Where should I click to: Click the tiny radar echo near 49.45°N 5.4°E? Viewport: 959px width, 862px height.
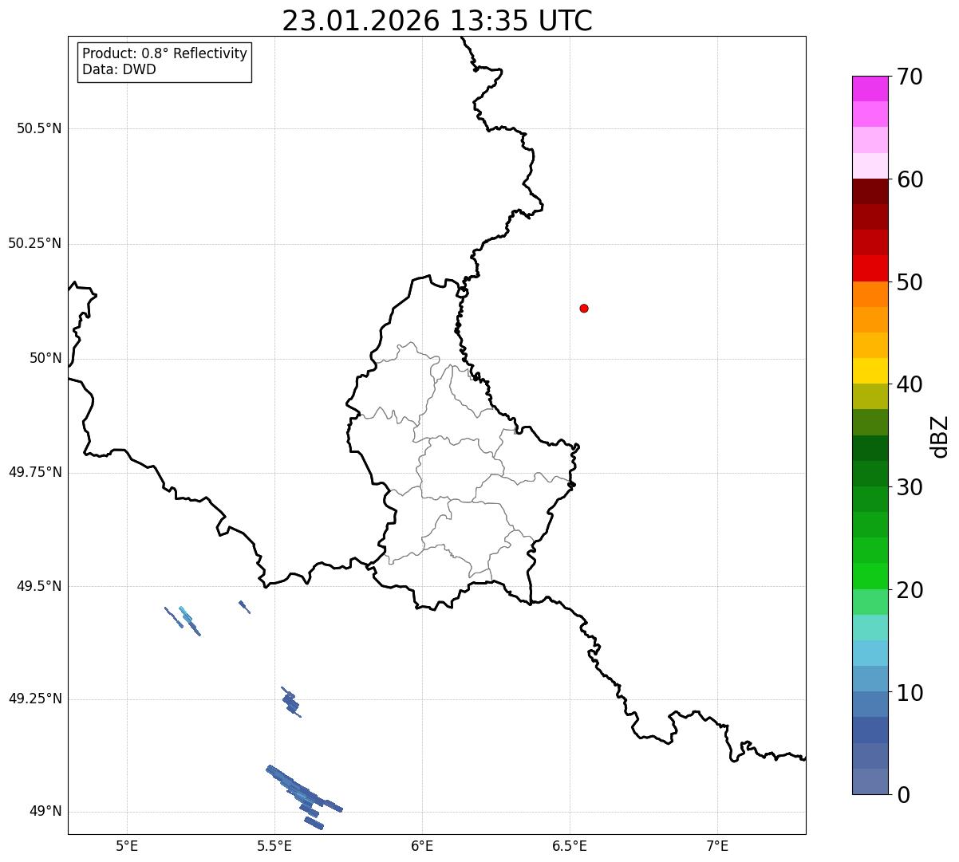tap(244, 607)
